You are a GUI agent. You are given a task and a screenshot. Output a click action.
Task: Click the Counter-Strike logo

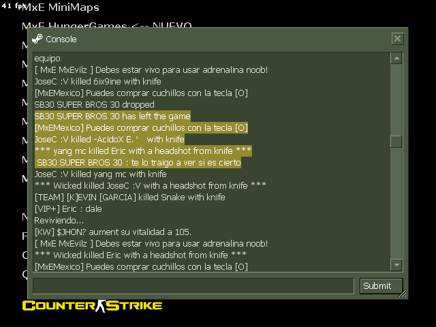(93, 306)
